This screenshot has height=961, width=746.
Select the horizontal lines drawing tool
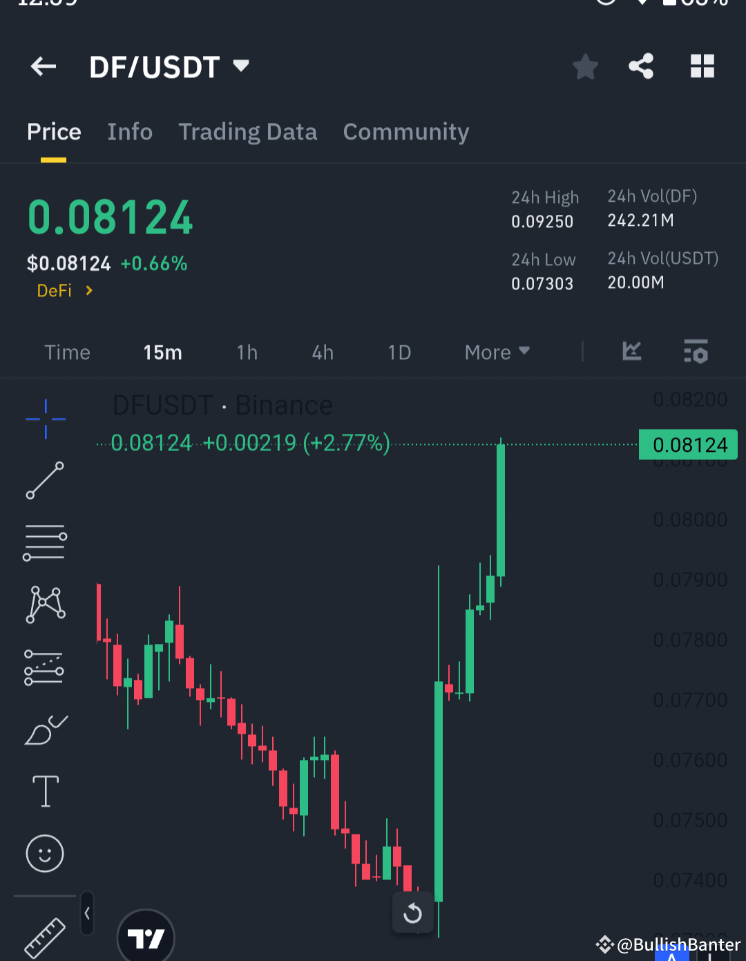[x=45, y=542]
